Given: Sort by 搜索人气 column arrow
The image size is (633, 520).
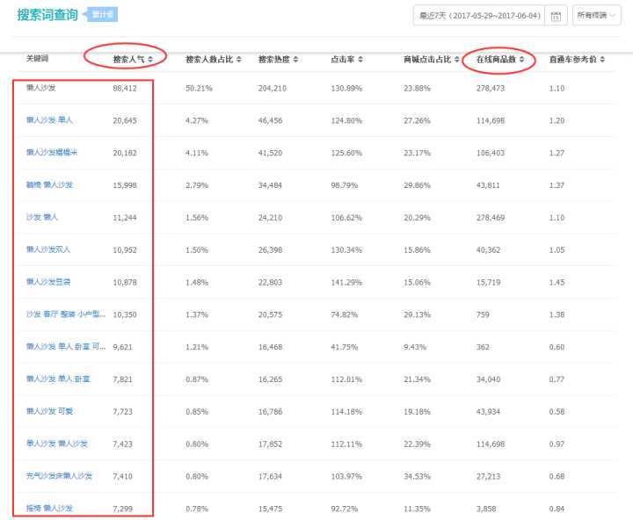Looking at the screenshot, I should 150,60.
